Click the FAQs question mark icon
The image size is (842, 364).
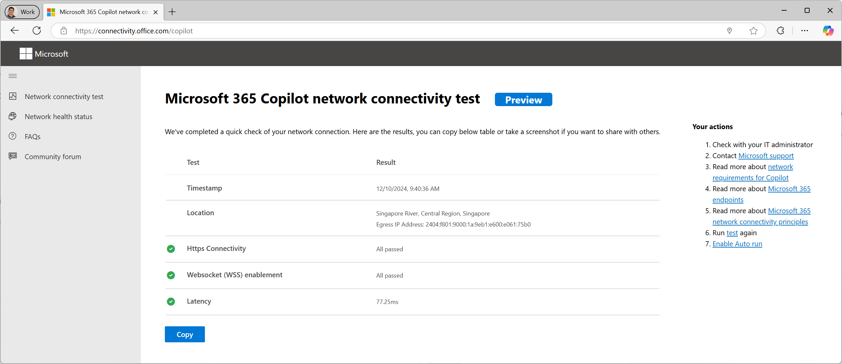click(x=13, y=136)
